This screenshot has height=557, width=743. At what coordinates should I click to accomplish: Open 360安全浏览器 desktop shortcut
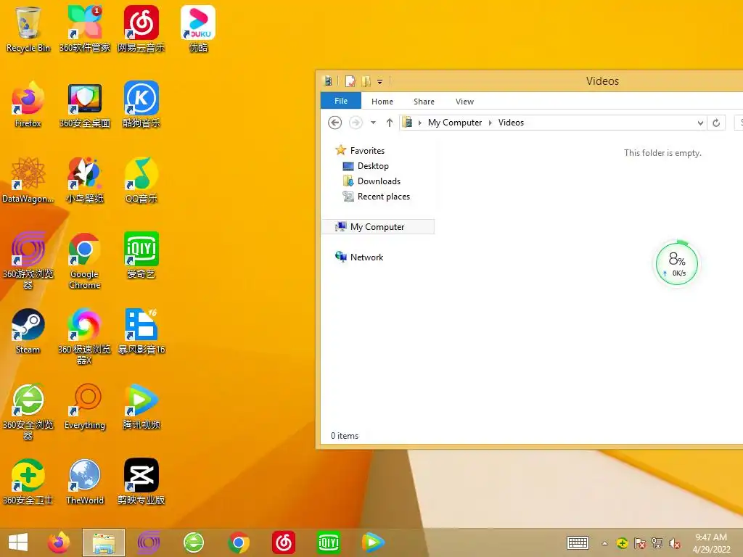(x=28, y=411)
